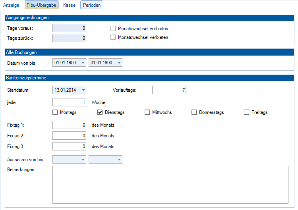Open the Startdatum date dropdown
This screenshot has width=298, height=210.
coord(83,90)
